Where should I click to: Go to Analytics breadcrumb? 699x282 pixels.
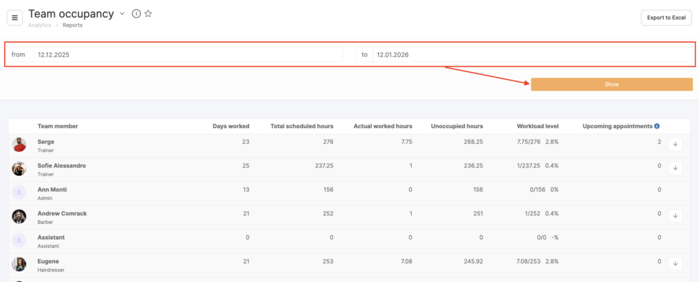click(x=40, y=25)
